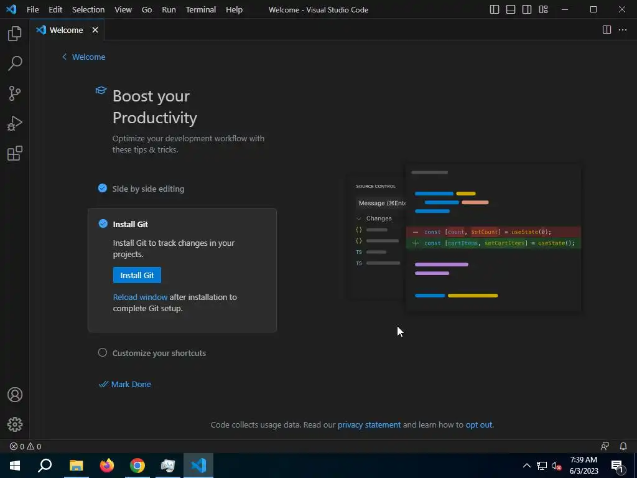Open the editor More Actions ellipsis
The height and width of the screenshot is (478, 637).
622,30
